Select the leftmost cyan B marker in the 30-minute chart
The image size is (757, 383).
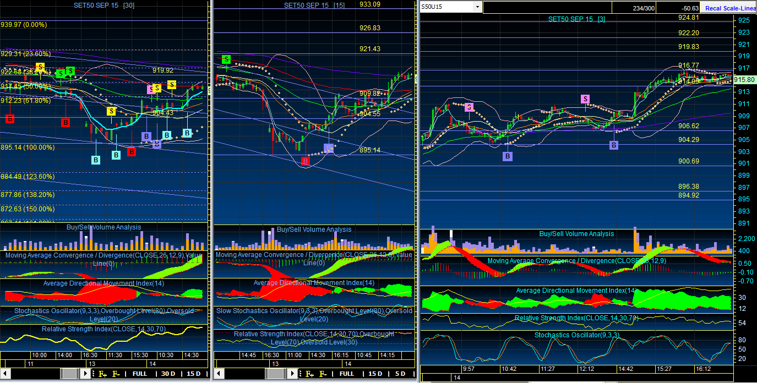click(96, 160)
